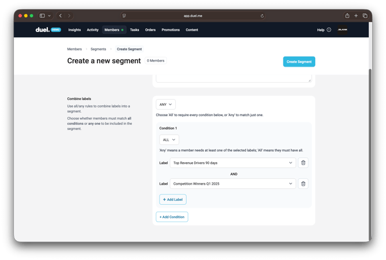Toggle the Safari sidebar
The height and width of the screenshot is (260, 386).
click(42, 16)
